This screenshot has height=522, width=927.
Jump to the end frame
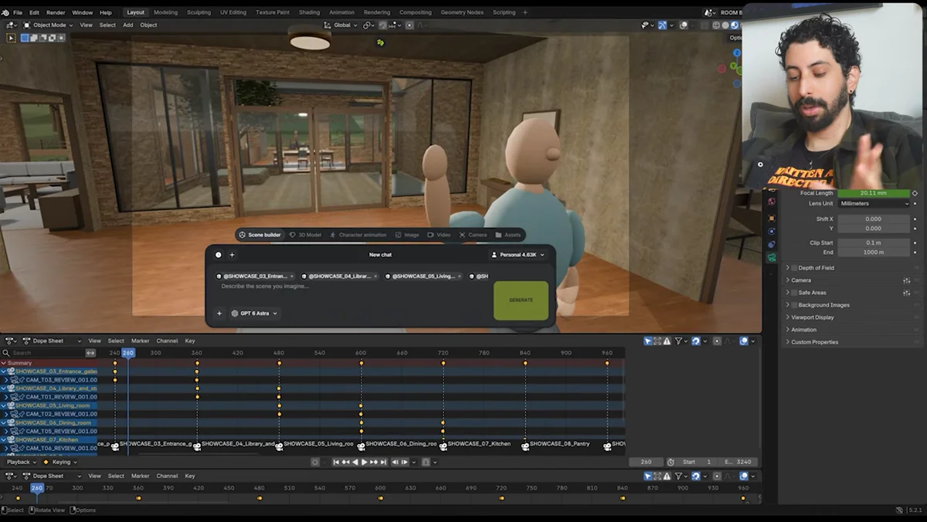point(384,462)
